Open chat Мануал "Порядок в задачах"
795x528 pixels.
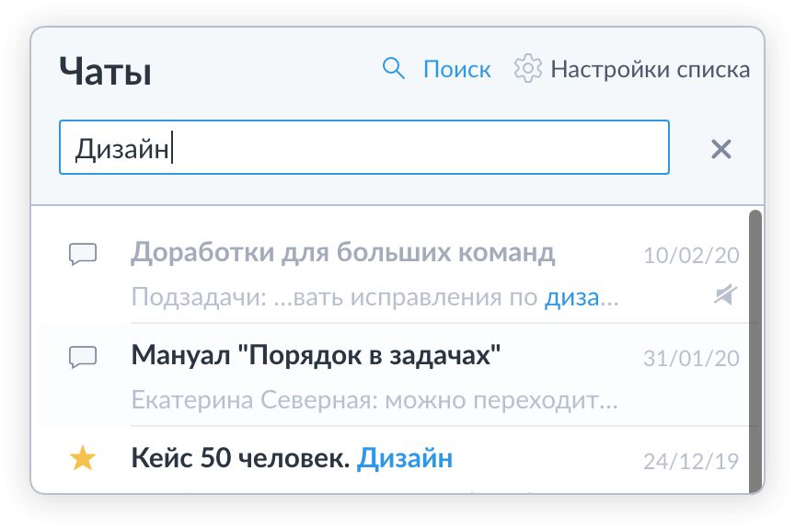[316, 355]
